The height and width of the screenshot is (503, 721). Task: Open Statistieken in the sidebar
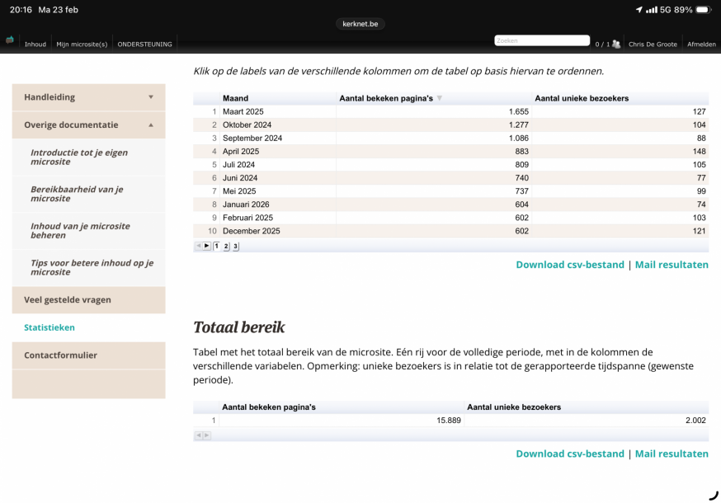point(49,327)
